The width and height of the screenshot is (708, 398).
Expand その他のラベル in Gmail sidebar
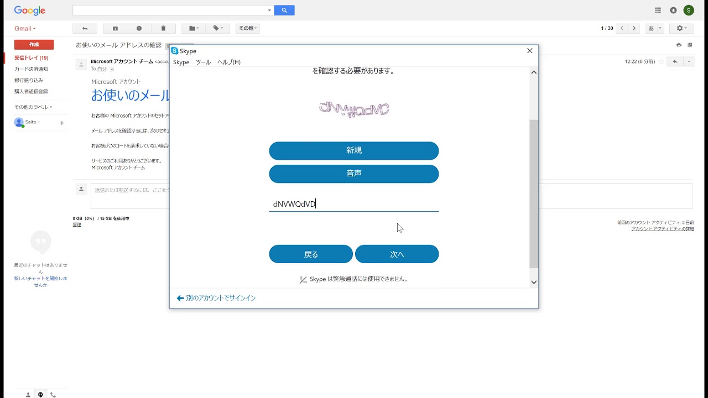pyautogui.click(x=33, y=107)
